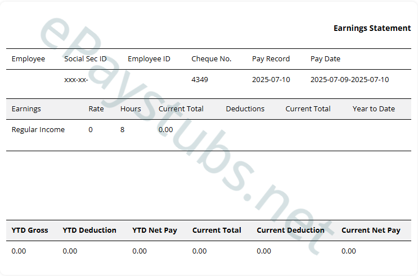Select the Deductions column header
The height and width of the screenshot is (276, 418).
point(245,109)
